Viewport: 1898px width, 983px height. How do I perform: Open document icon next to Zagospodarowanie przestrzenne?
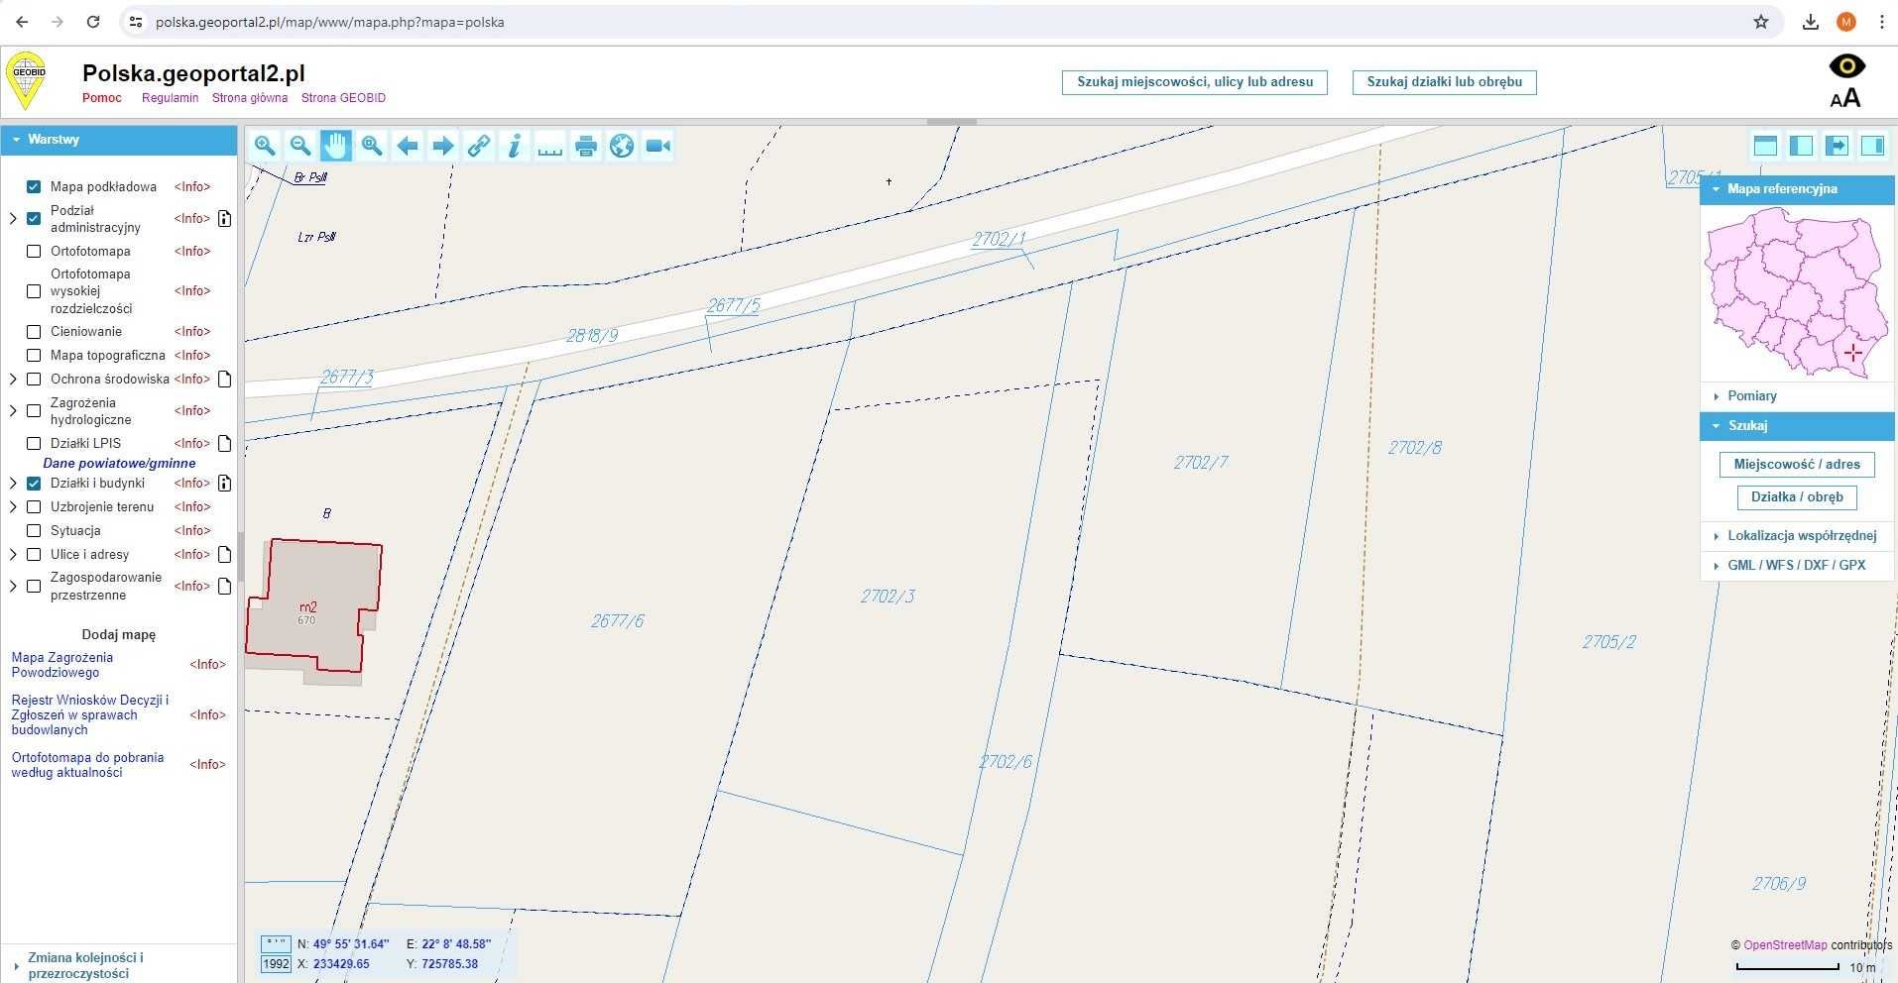click(224, 587)
